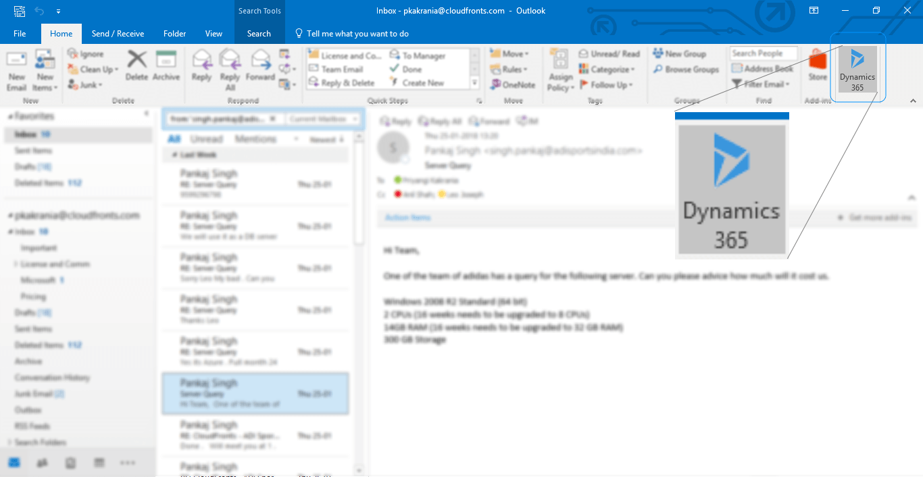Click Reply All in the ribbon
Image resolution: width=923 pixels, height=477 pixels.
(230, 70)
